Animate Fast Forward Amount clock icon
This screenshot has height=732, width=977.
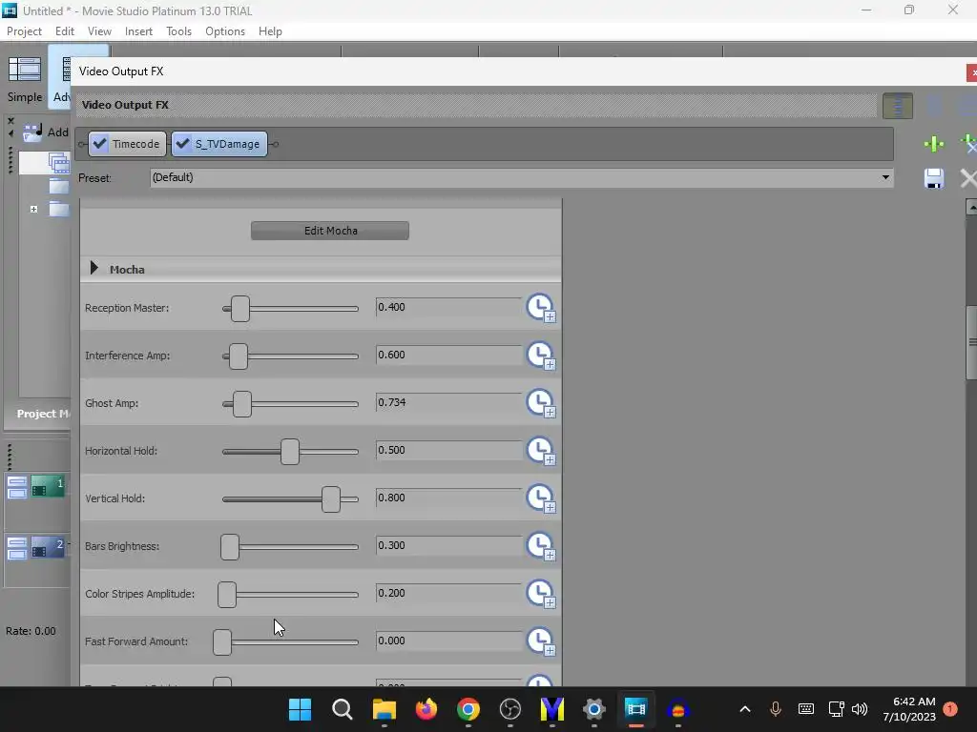[541, 641]
